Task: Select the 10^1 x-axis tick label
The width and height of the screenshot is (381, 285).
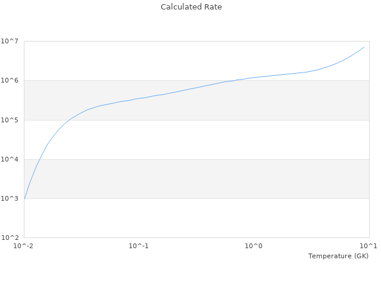Action: pyautogui.click(x=368, y=246)
